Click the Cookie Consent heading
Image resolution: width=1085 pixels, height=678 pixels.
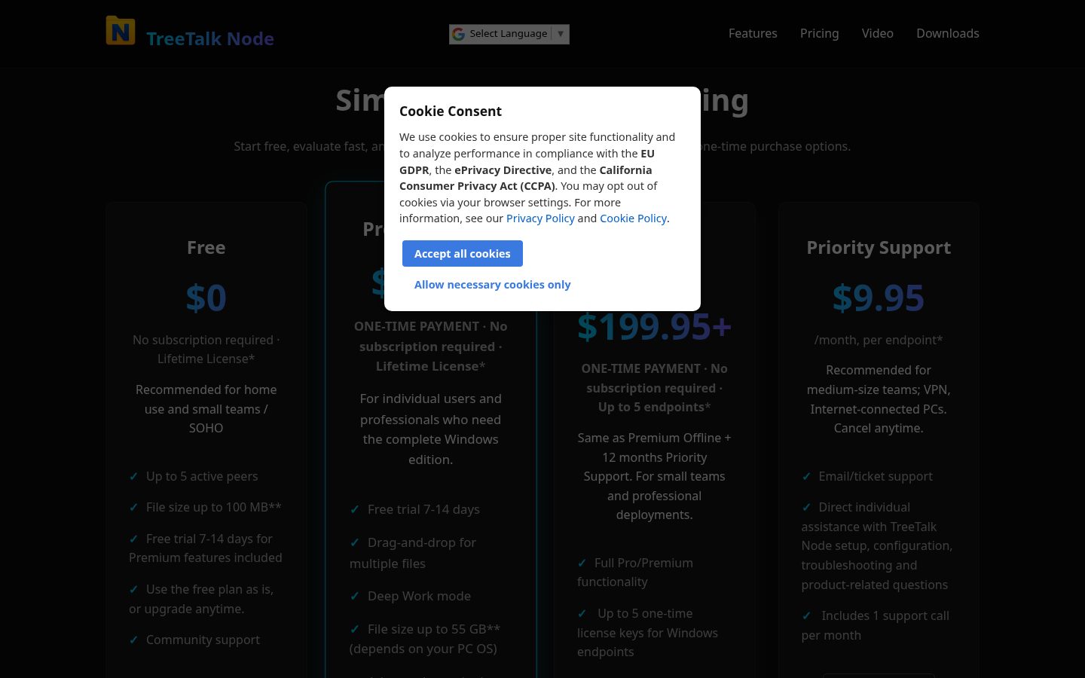click(x=451, y=111)
